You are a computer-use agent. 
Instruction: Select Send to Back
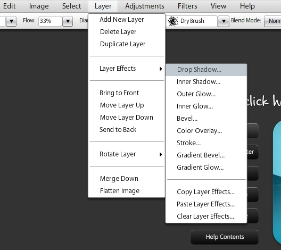point(127,129)
